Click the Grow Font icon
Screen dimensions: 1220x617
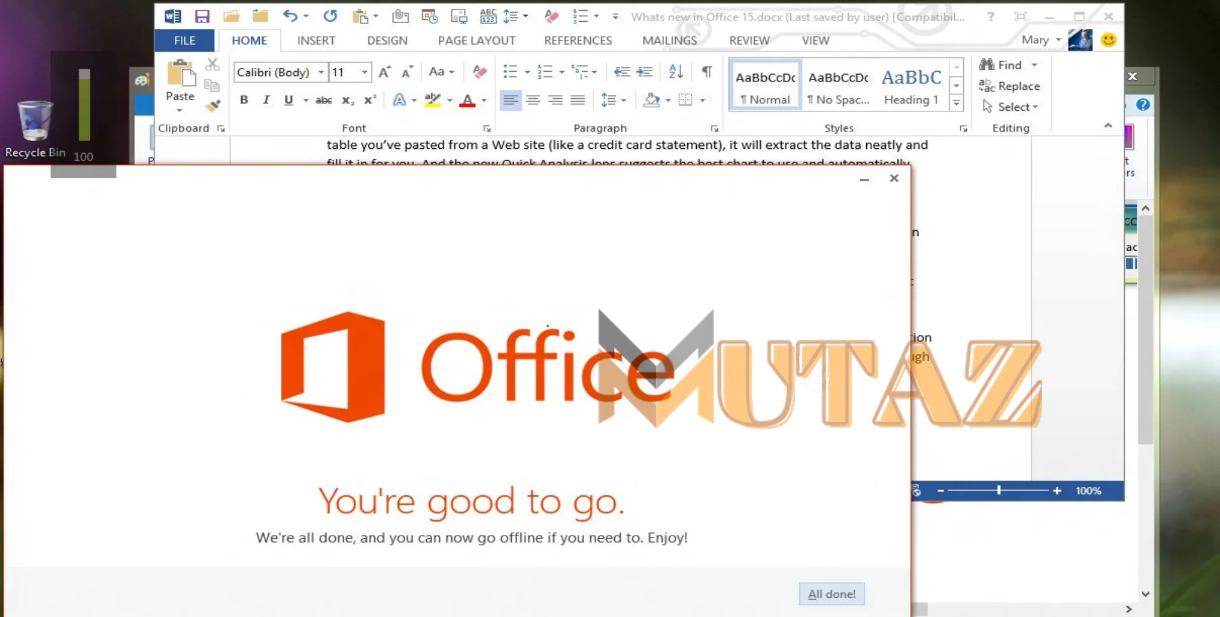pyautogui.click(x=385, y=72)
